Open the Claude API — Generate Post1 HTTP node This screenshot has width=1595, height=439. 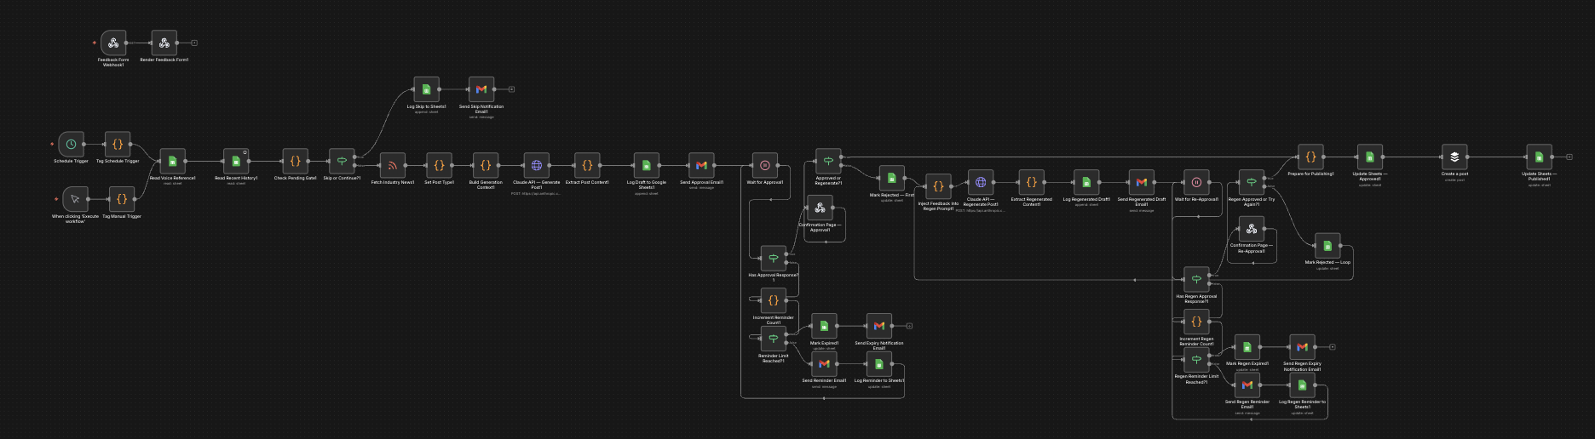coord(537,165)
